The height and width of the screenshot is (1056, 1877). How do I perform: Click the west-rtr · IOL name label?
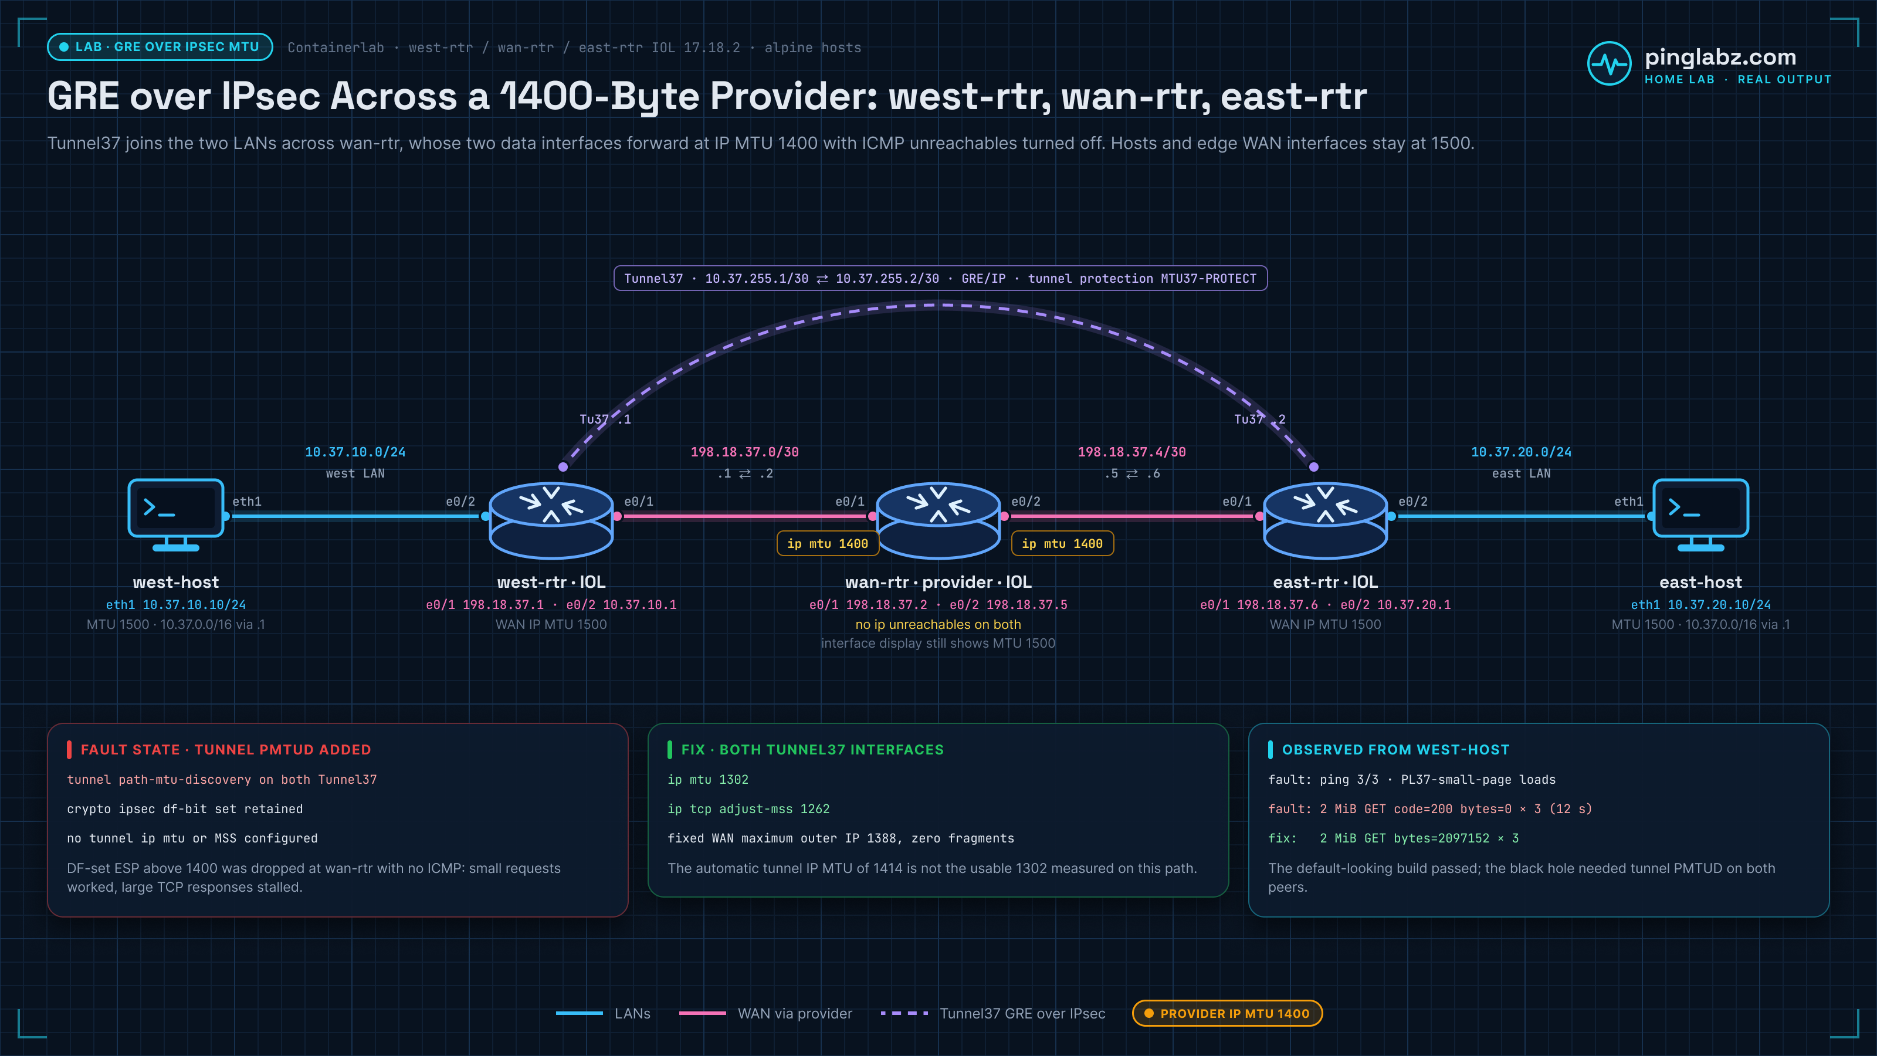click(551, 583)
